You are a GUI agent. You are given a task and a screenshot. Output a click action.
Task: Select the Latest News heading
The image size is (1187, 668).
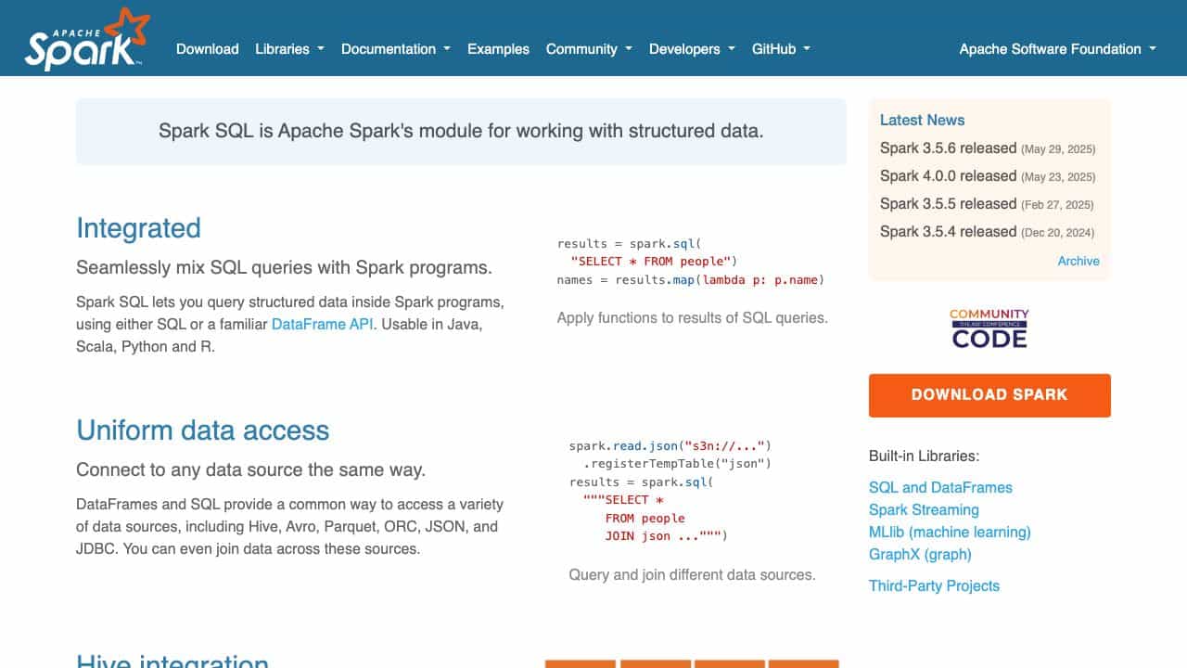tap(922, 120)
